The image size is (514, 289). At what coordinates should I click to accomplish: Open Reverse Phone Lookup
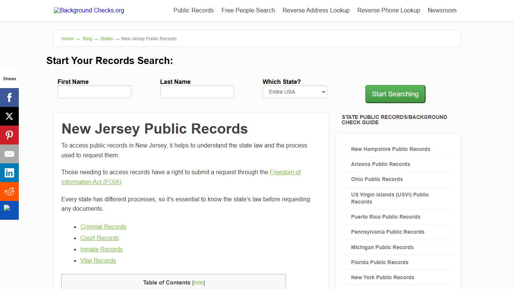388,10
